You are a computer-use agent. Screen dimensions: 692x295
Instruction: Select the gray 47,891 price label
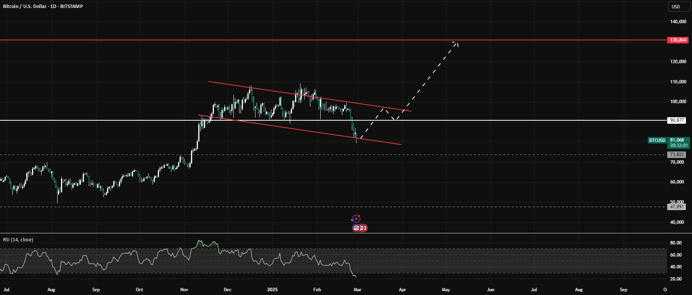coord(676,207)
